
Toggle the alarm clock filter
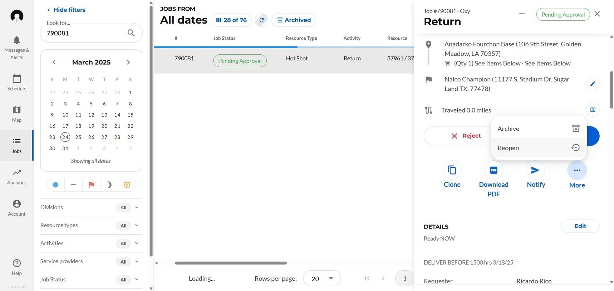(127, 185)
